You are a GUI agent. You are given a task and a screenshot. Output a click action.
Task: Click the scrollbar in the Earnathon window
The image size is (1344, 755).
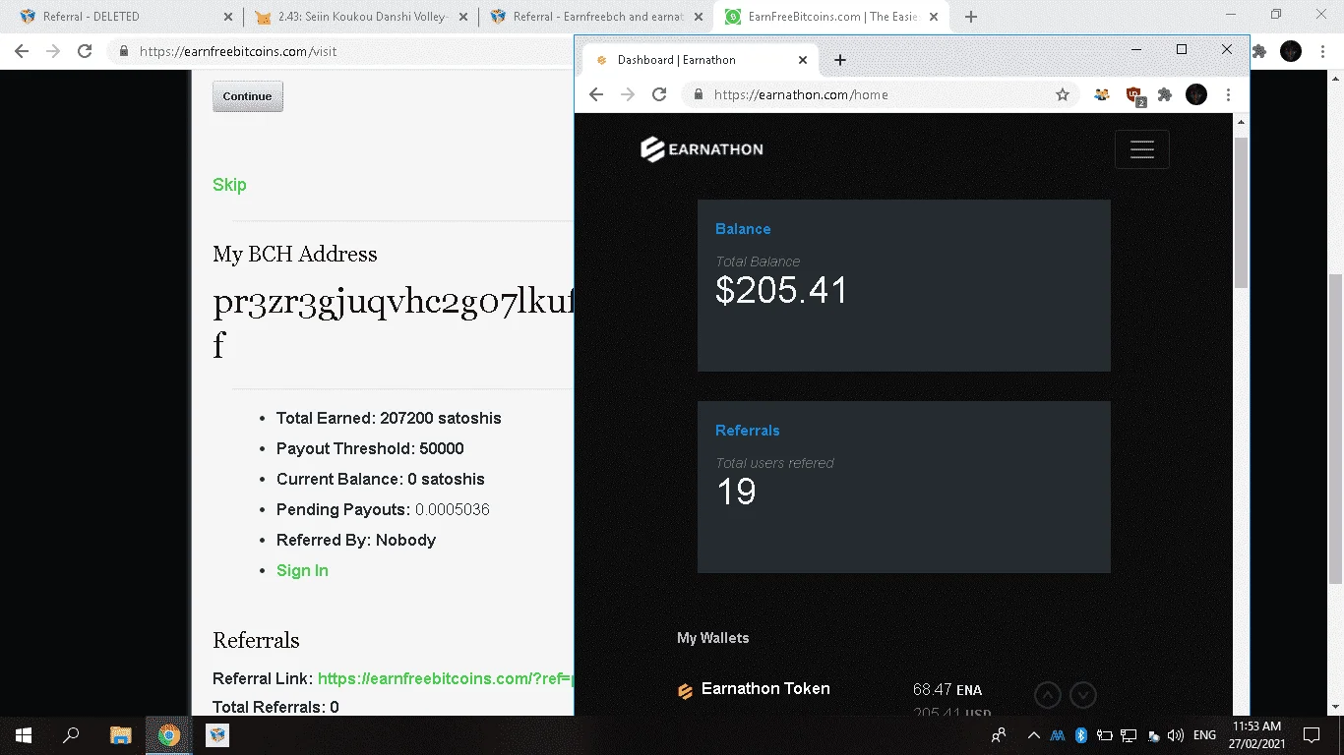1241,212
